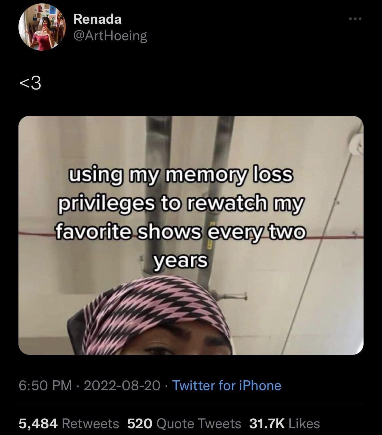Screen dimensions: 382x435
Task: Click the 520 quote count number
Action: pos(140,424)
